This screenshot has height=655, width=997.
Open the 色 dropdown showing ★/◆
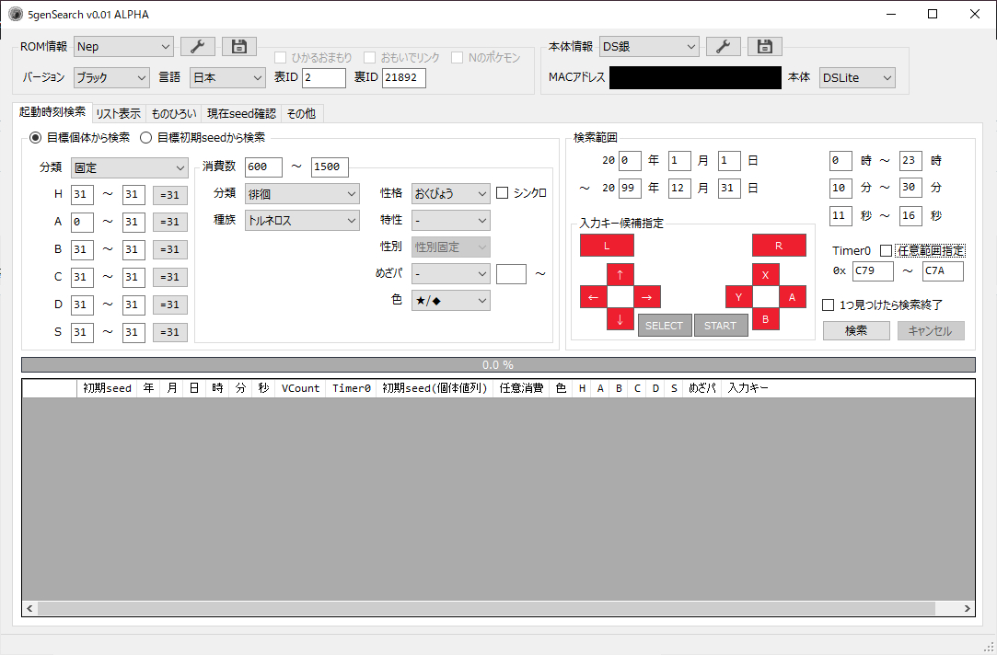pos(451,301)
